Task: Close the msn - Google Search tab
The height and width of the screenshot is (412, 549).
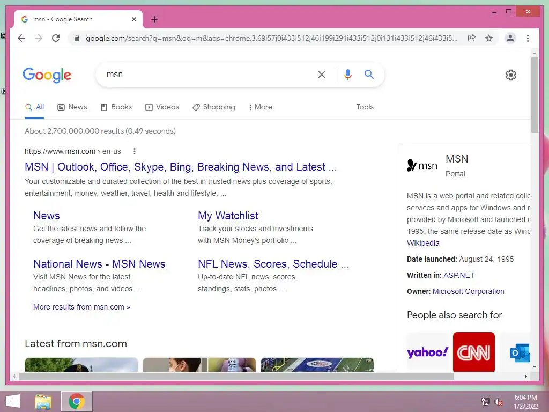Action: tap(133, 19)
